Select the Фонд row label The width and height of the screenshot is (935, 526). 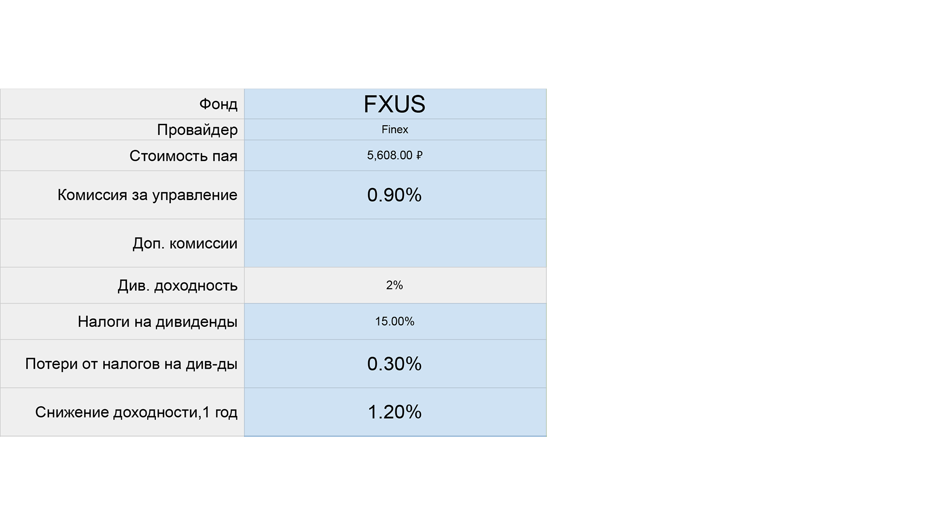pos(218,104)
